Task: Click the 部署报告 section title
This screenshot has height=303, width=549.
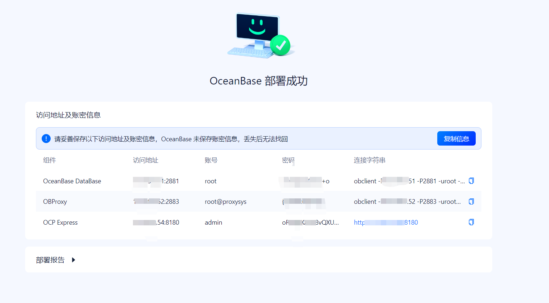Action: coord(50,260)
